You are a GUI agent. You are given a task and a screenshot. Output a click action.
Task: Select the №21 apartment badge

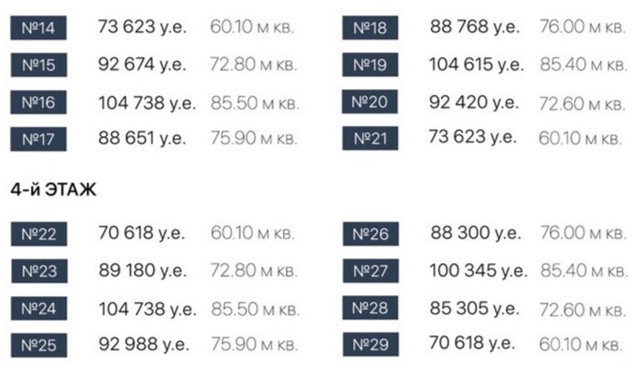tap(370, 139)
